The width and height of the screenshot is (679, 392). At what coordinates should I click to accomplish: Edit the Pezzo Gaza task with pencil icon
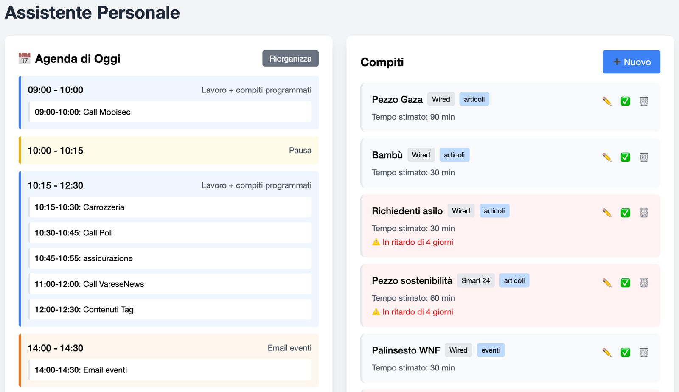pos(607,101)
